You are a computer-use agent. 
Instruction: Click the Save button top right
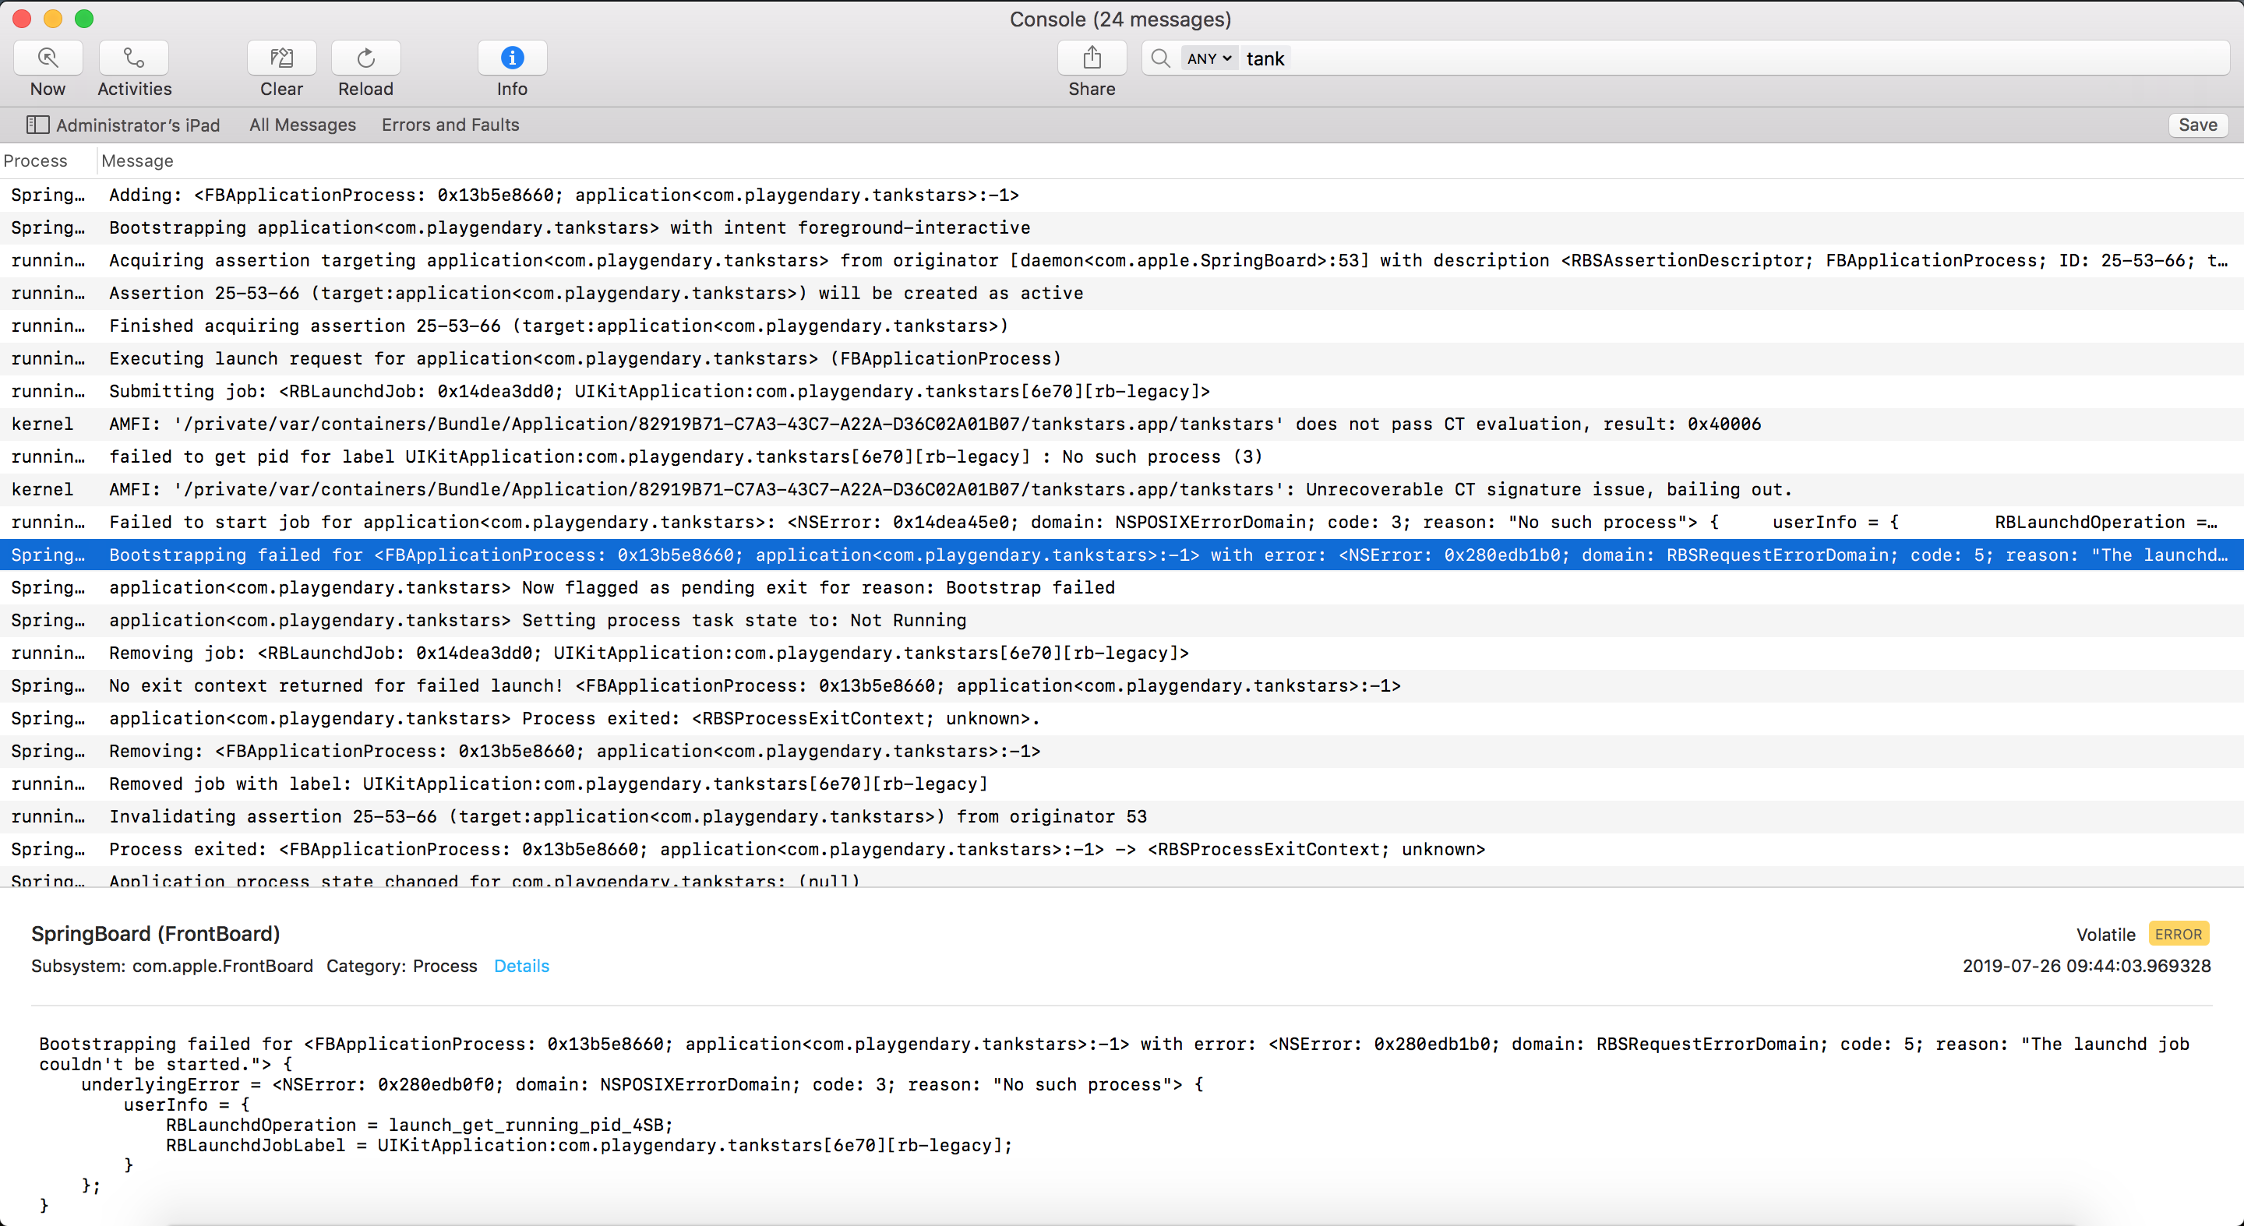(x=2196, y=124)
